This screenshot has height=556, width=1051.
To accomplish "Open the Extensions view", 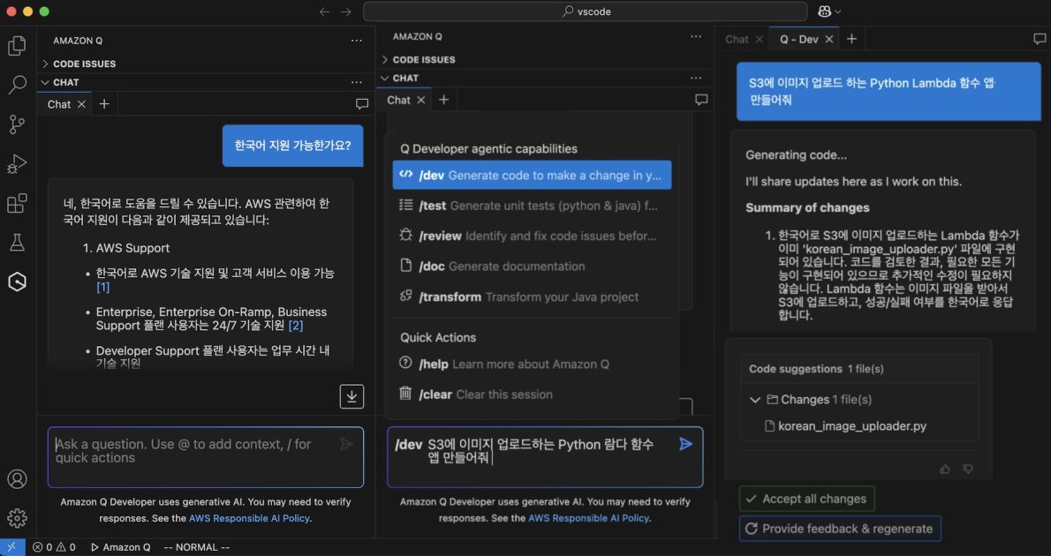I will (x=17, y=203).
